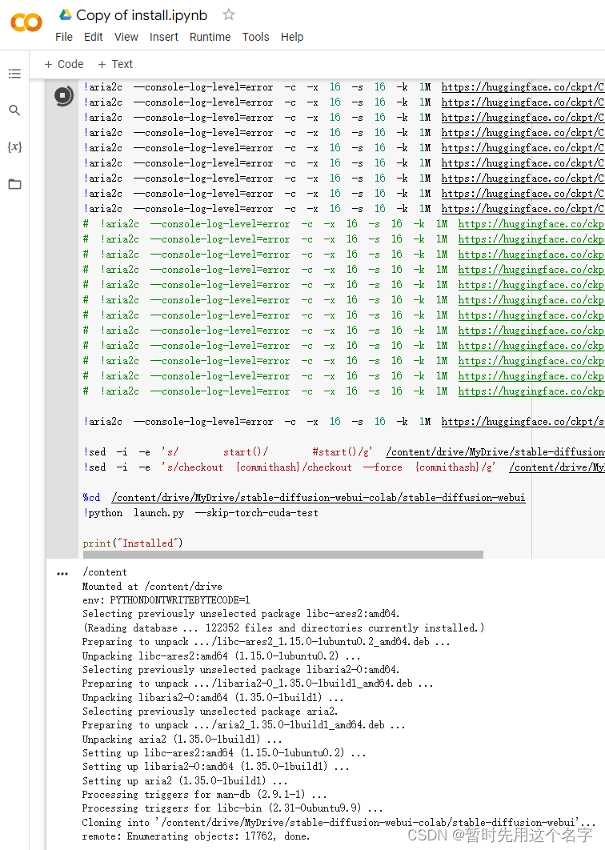Click the huggingface.co/ckpt/s link on the last aria2c line

point(523,422)
